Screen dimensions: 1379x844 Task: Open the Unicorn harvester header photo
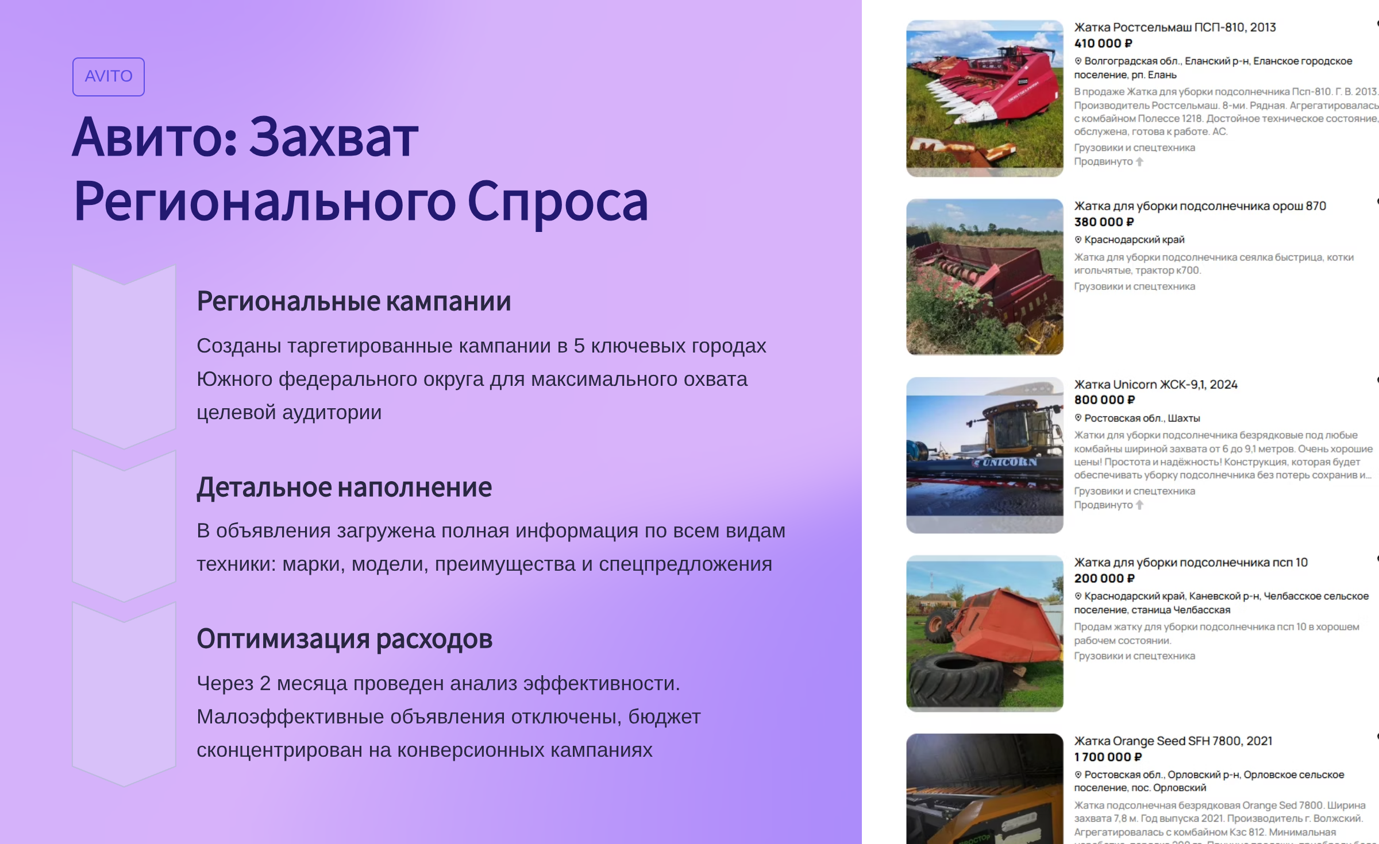[x=985, y=455]
